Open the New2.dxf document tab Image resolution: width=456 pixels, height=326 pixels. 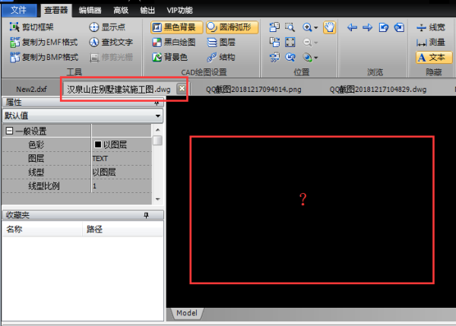(x=31, y=89)
